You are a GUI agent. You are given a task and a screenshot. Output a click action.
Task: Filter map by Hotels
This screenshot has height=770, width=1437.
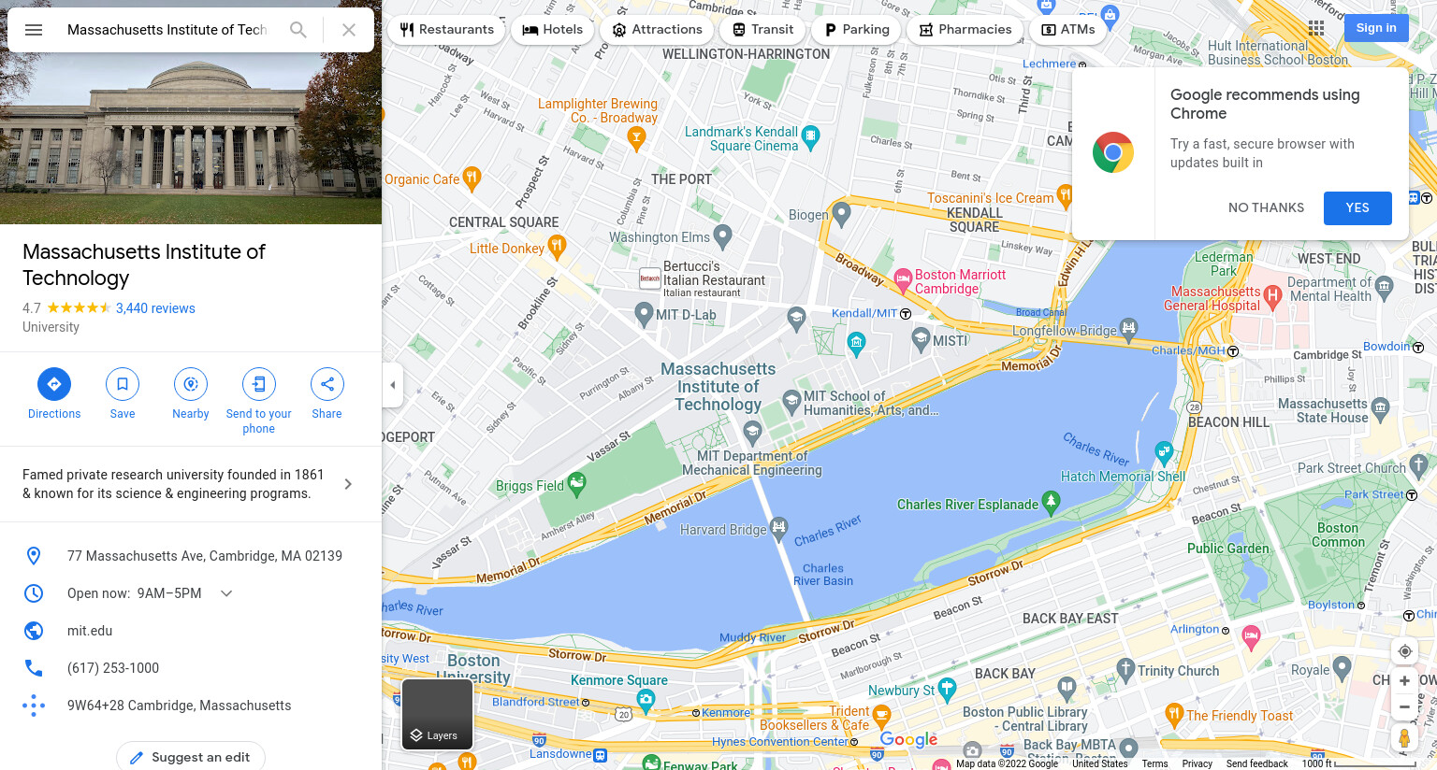point(553,30)
